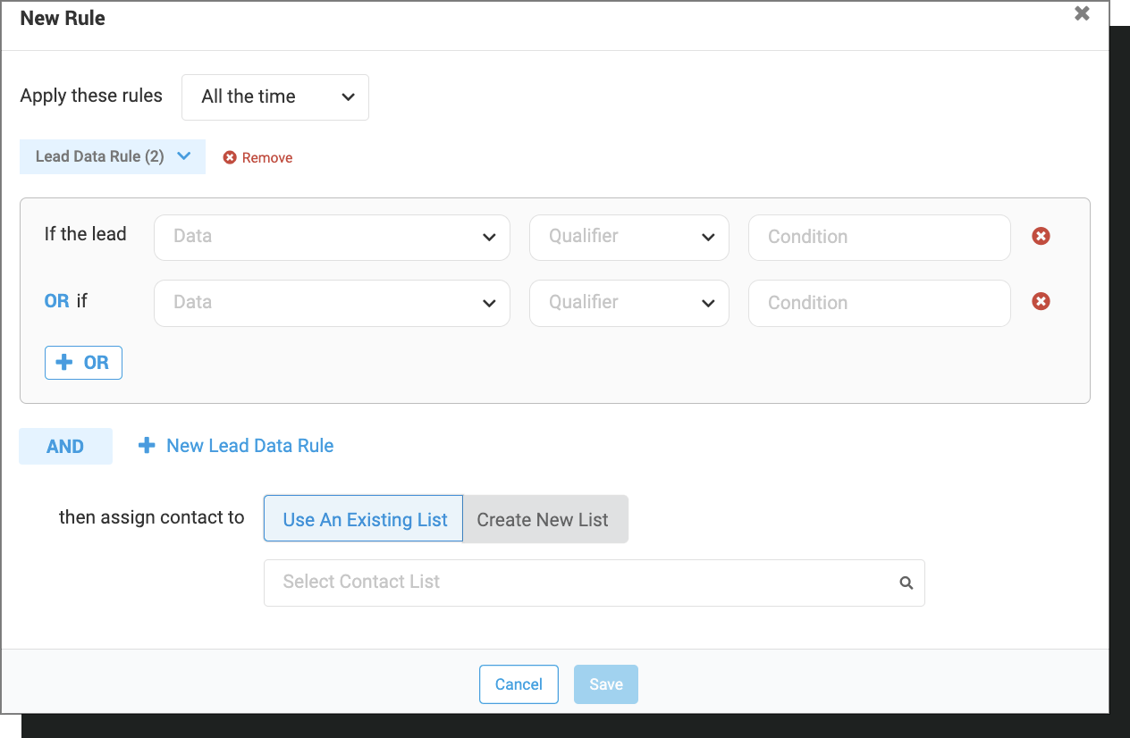1130x738 pixels.
Task: Click the red delete icon on OR condition row
Action: pos(1041,302)
